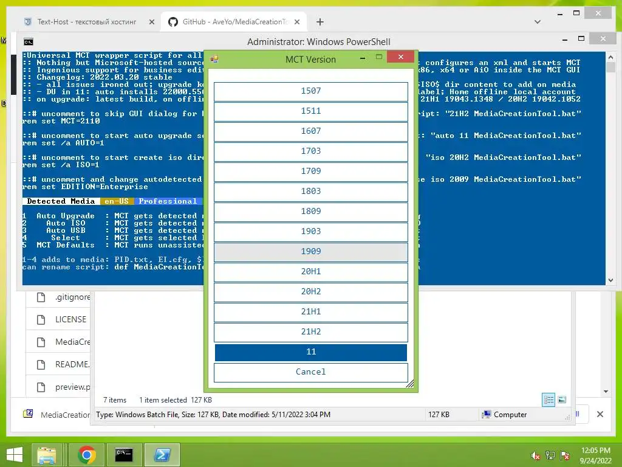Screen dimensions: 622x467
Task: Click the .gitignore file icon
Action: point(41,297)
